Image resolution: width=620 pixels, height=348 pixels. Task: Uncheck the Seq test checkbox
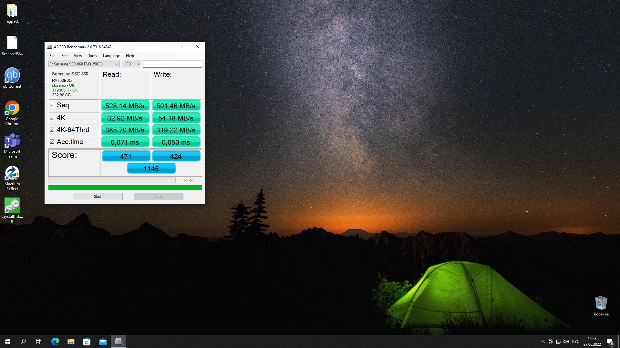52,105
